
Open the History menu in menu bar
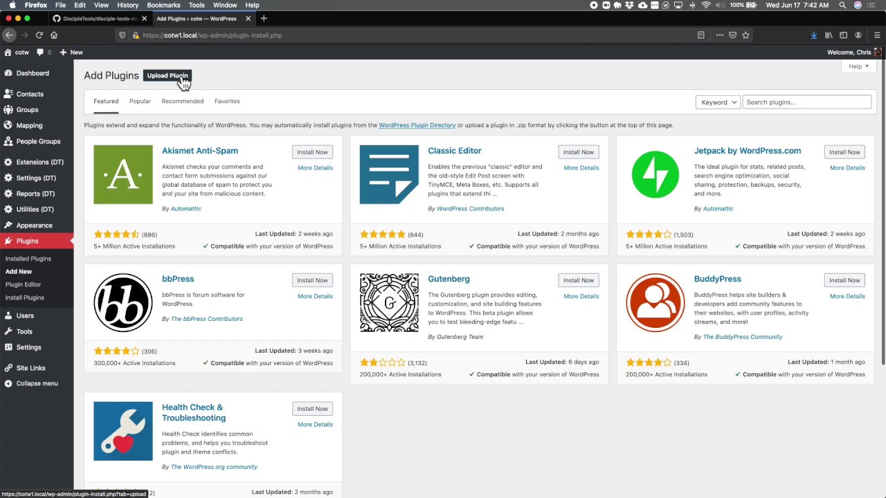pos(127,5)
